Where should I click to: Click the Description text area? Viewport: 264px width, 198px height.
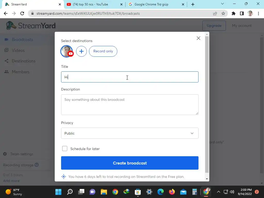(130, 105)
